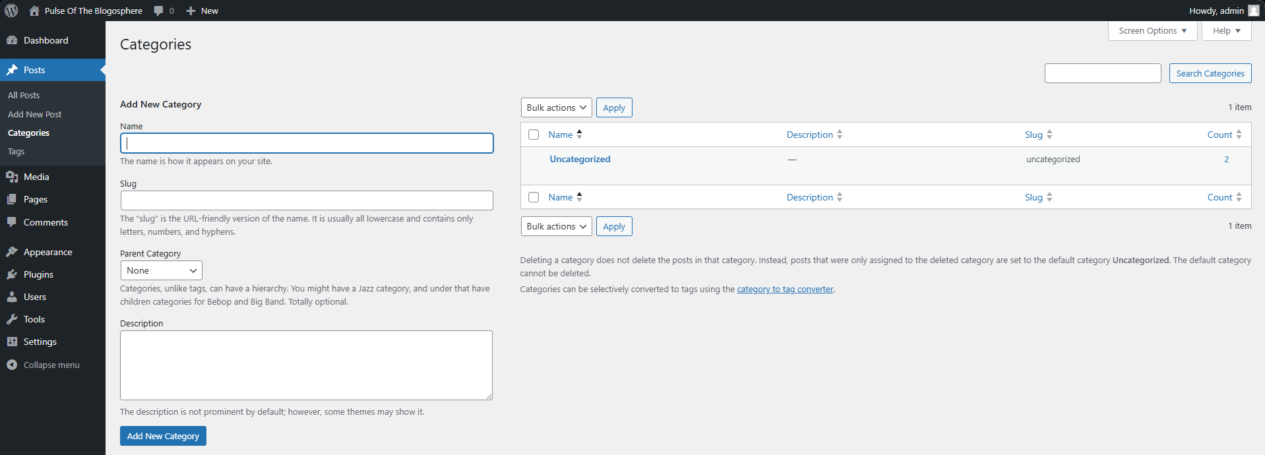Open the Appearance paintbrush icon
The image size is (1265, 455).
pos(12,252)
